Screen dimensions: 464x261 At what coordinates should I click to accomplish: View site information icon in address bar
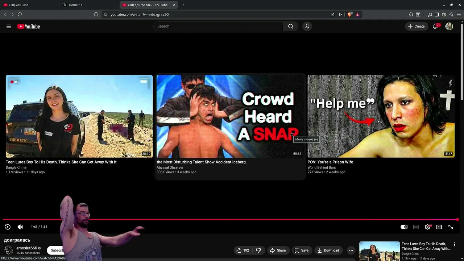105,14
